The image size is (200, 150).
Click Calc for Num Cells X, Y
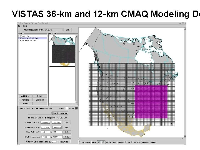(x=67, y=132)
